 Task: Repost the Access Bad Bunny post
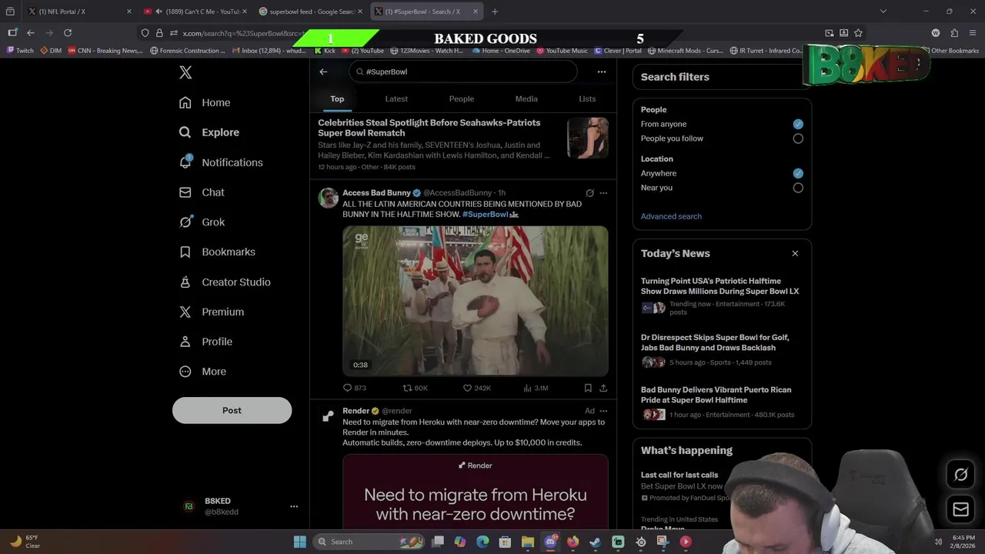click(x=415, y=388)
